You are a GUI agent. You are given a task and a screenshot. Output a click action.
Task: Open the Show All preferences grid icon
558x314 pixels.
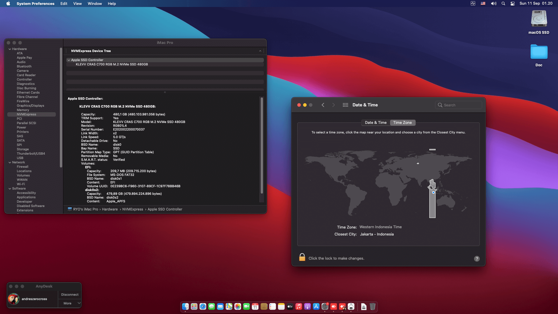[345, 105]
